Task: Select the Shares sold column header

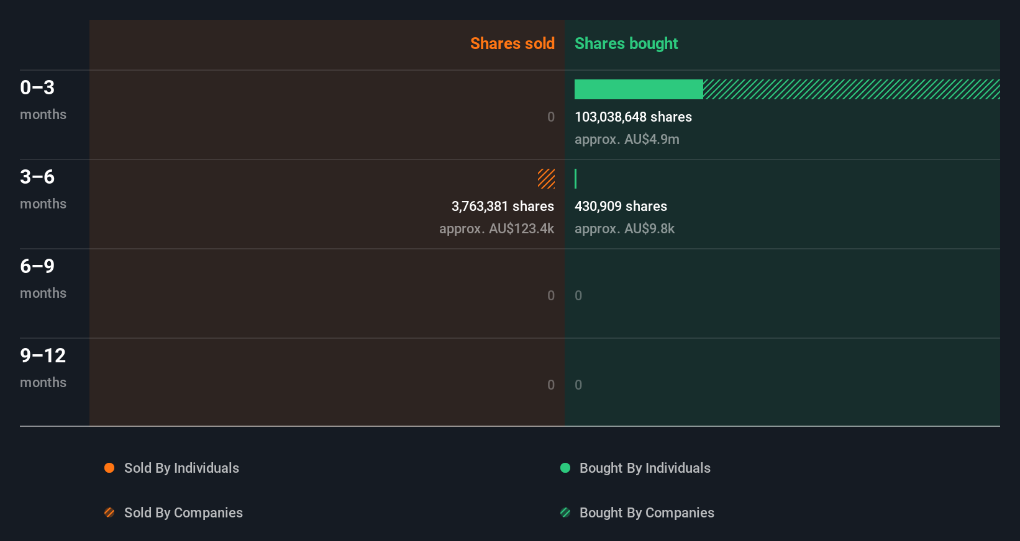Action: (512, 43)
